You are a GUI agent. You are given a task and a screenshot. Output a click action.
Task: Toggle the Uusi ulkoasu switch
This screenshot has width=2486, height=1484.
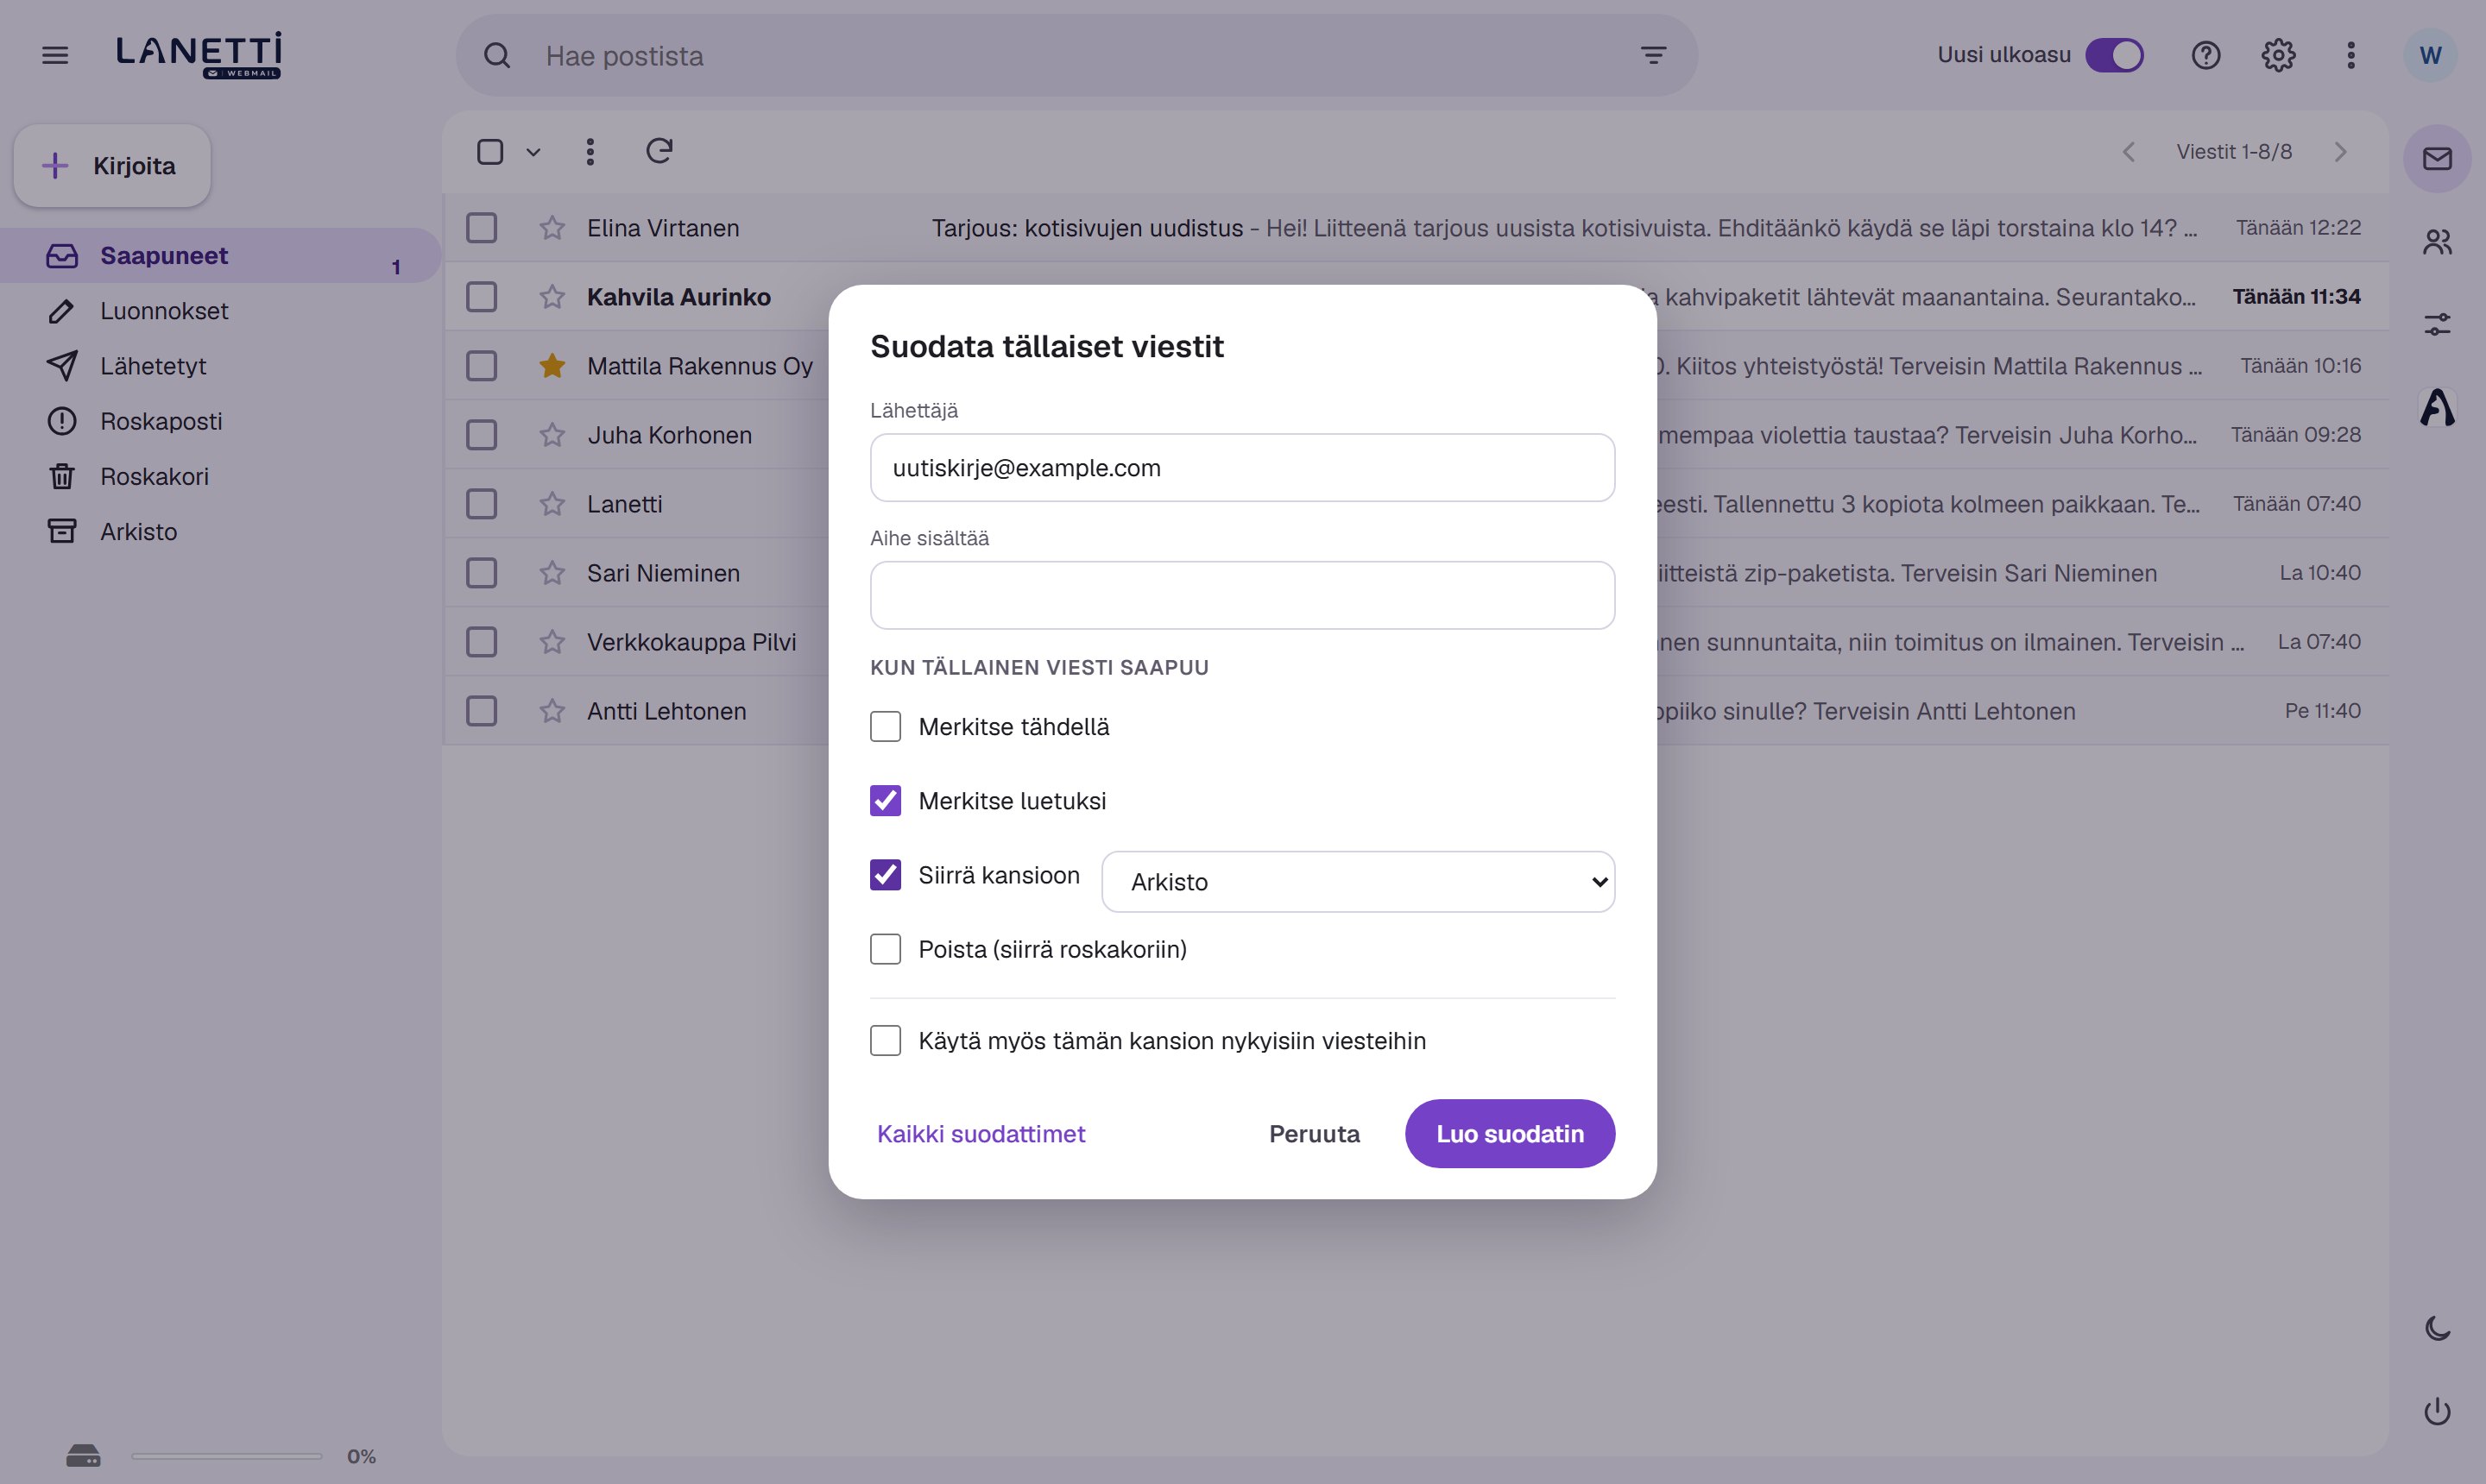2114,55
